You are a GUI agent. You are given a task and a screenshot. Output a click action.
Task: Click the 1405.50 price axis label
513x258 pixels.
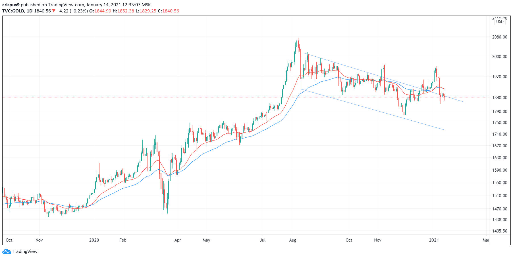pyautogui.click(x=500, y=231)
